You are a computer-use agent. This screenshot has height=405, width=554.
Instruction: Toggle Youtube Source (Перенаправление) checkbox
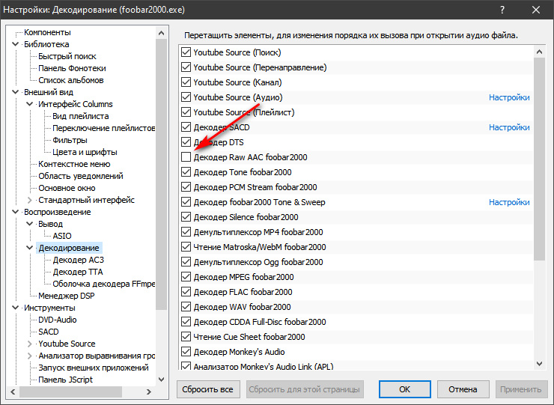(x=186, y=67)
